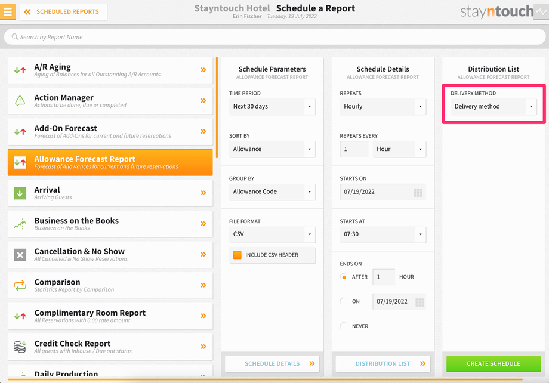Select the Never radio button

click(x=344, y=326)
